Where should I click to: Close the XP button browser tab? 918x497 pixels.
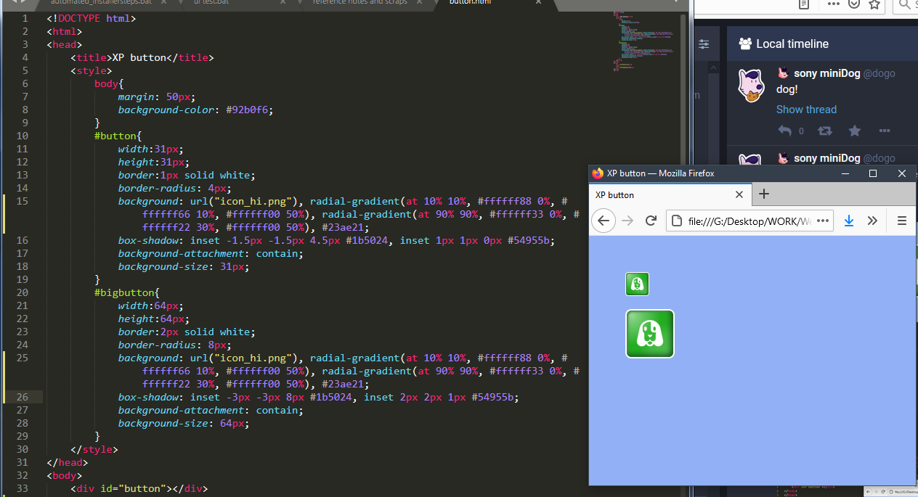pyautogui.click(x=739, y=194)
